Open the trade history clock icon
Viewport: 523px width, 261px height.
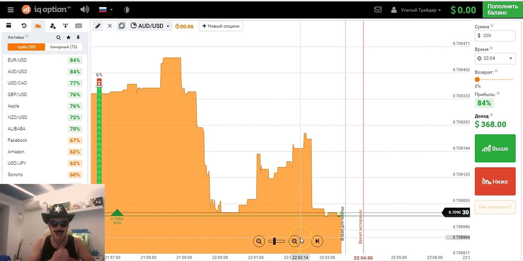[x=24, y=26]
